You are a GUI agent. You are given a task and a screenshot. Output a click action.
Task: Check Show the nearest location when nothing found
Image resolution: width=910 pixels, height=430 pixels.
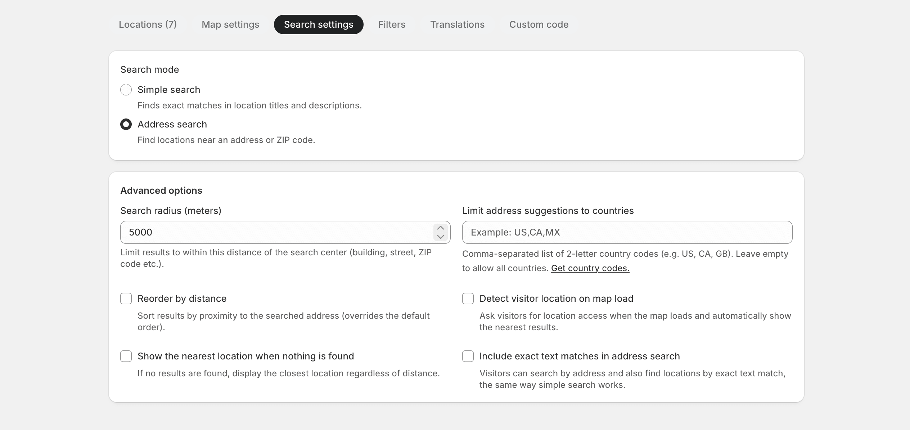click(x=126, y=356)
